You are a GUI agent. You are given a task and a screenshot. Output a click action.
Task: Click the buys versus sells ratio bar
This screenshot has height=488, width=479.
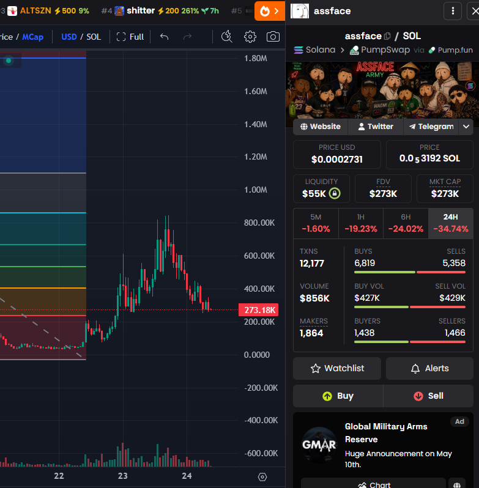(410, 272)
